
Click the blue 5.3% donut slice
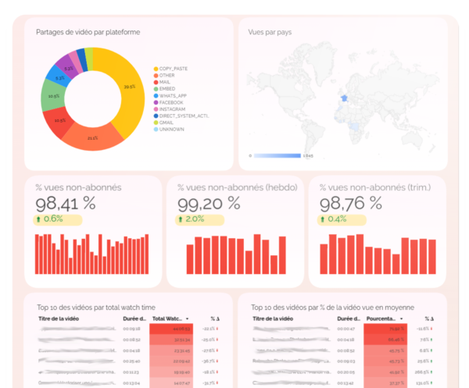click(x=59, y=77)
